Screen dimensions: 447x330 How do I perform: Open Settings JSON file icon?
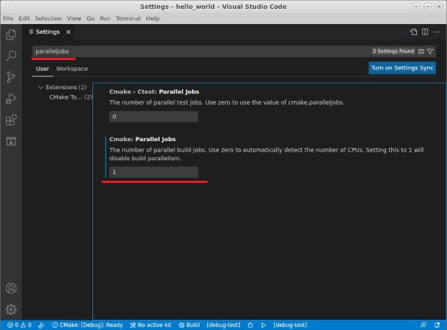click(x=413, y=32)
